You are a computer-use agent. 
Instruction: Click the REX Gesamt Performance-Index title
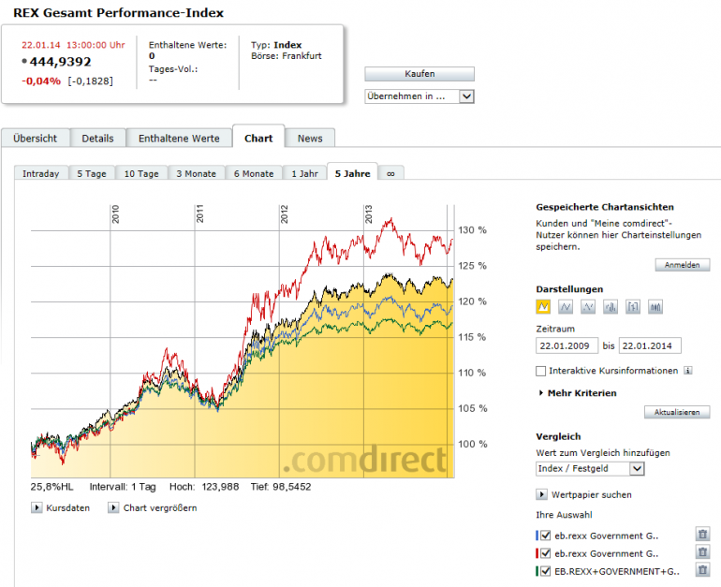[119, 13]
